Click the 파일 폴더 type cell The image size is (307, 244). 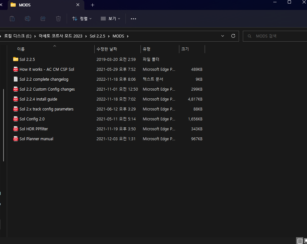point(151,59)
